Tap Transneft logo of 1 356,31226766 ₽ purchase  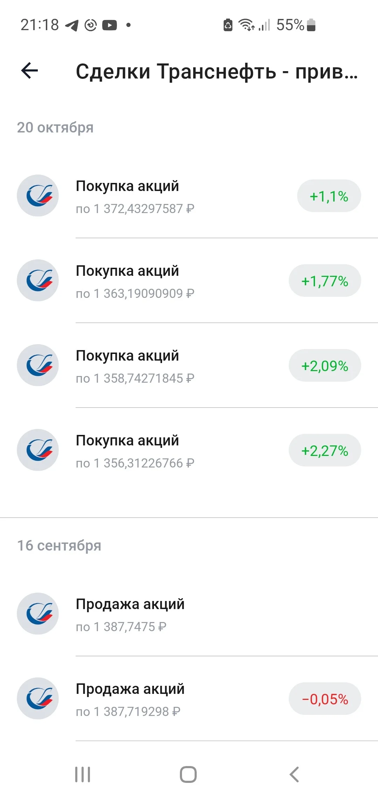[x=38, y=450]
